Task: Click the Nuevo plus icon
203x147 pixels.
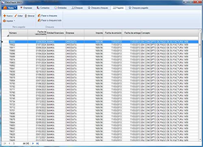Action: 4,16
